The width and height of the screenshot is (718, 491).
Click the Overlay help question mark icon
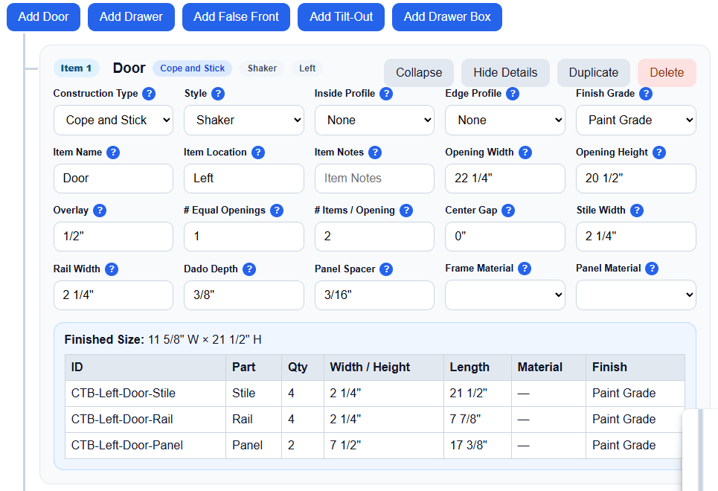pos(100,211)
